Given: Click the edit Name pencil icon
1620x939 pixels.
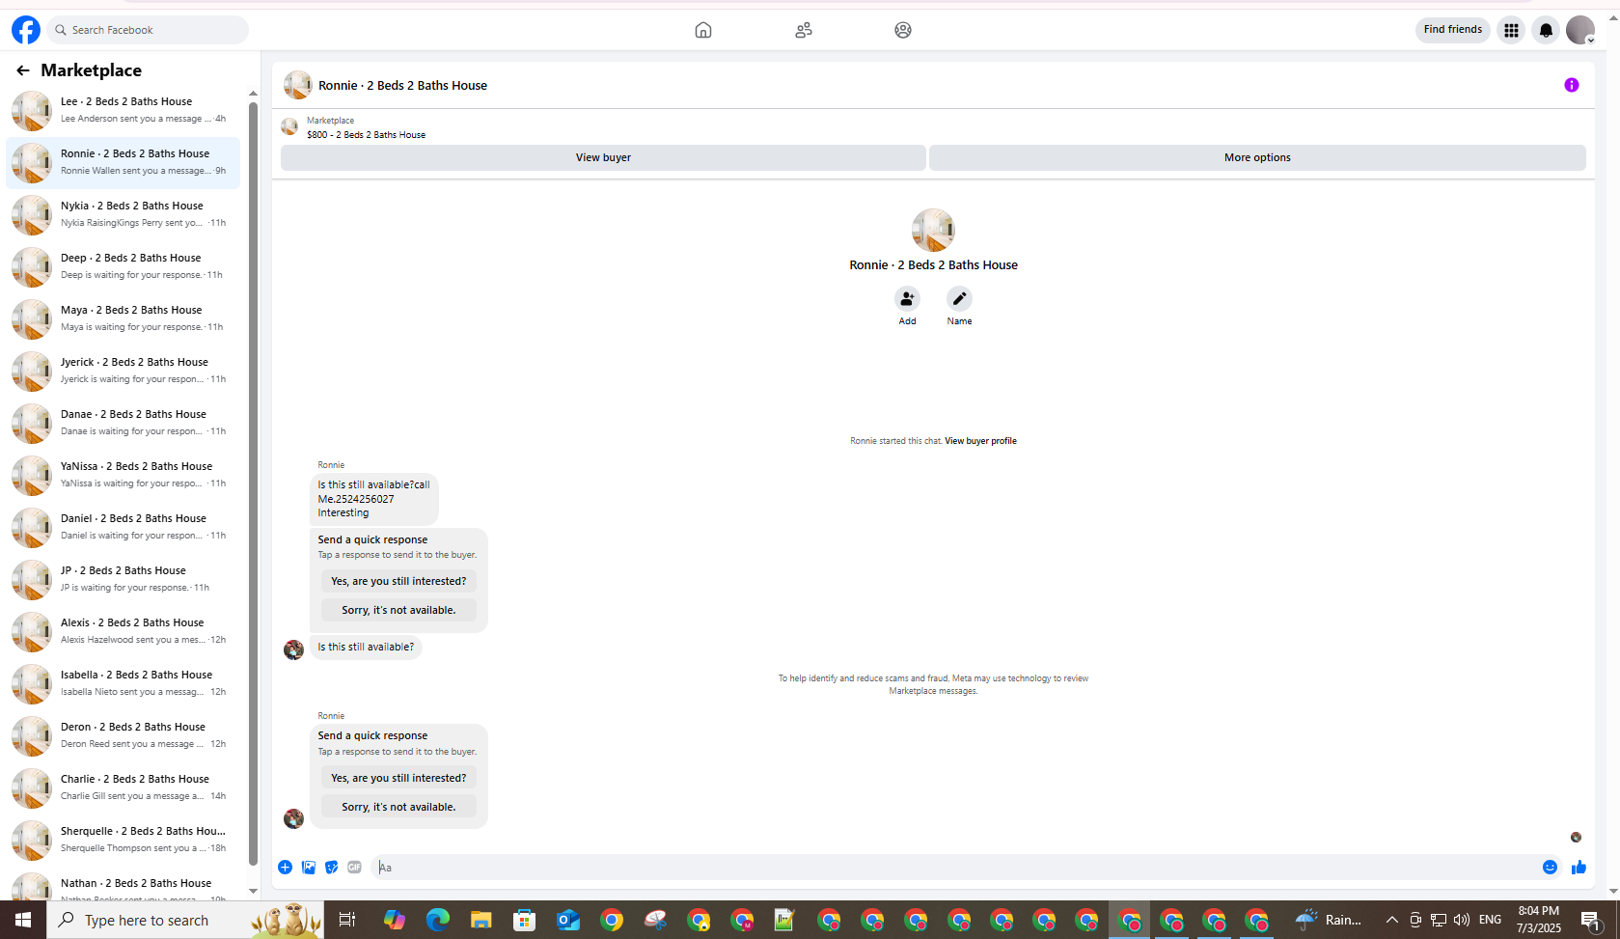Looking at the screenshot, I should pyautogui.click(x=959, y=299).
